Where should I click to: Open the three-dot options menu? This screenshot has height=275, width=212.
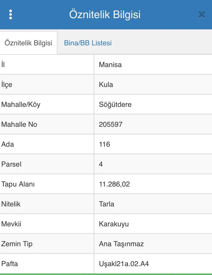(x=11, y=15)
